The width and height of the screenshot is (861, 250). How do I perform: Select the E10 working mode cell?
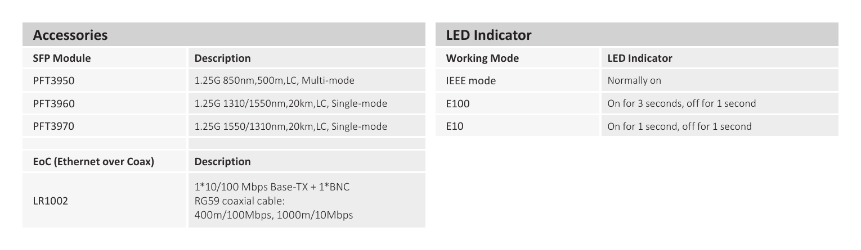point(517,126)
